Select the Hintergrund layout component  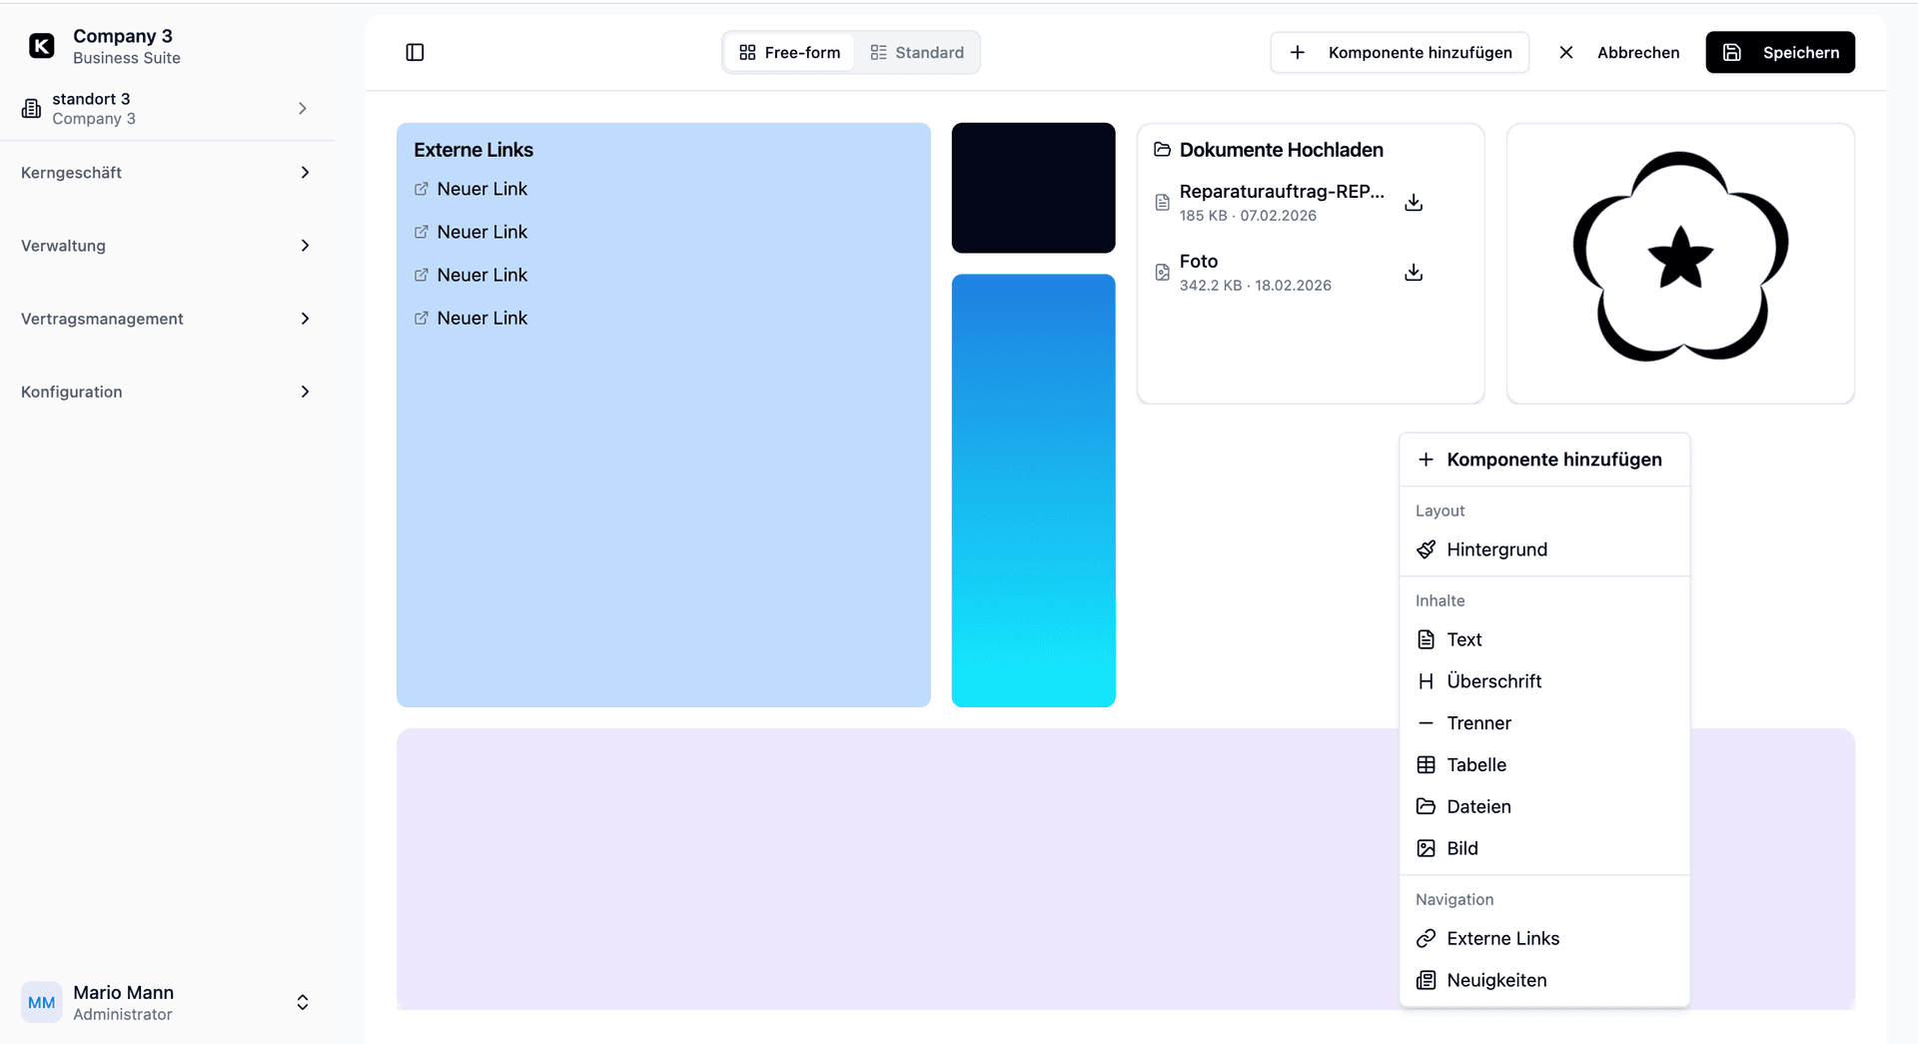[1496, 548]
